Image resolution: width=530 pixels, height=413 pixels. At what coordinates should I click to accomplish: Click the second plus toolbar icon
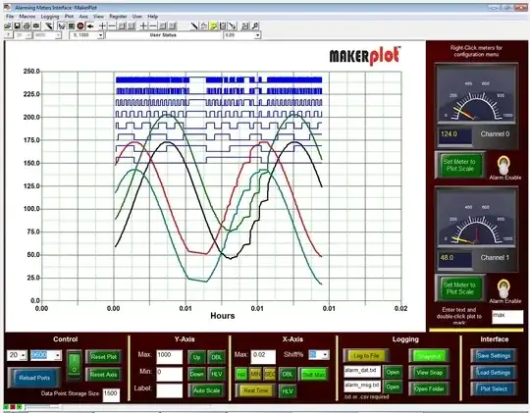143,26
